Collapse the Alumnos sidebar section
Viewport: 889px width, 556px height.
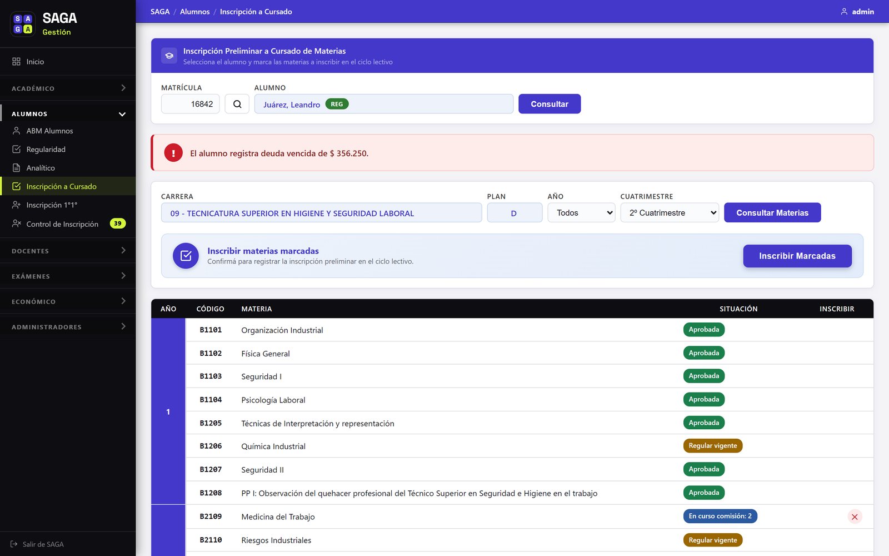tap(68, 113)
